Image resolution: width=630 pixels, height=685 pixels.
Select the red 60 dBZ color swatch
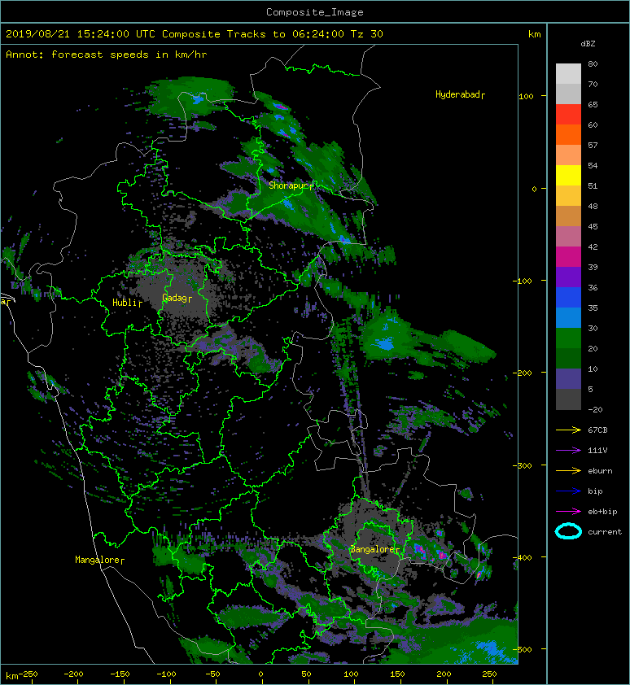tap(568, 114)
